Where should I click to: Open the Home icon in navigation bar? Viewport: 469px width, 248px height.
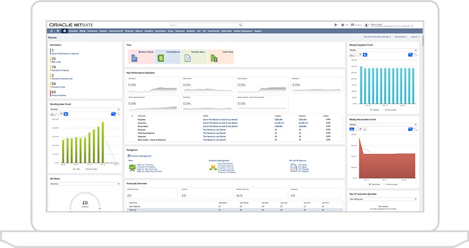pos(64,31)
